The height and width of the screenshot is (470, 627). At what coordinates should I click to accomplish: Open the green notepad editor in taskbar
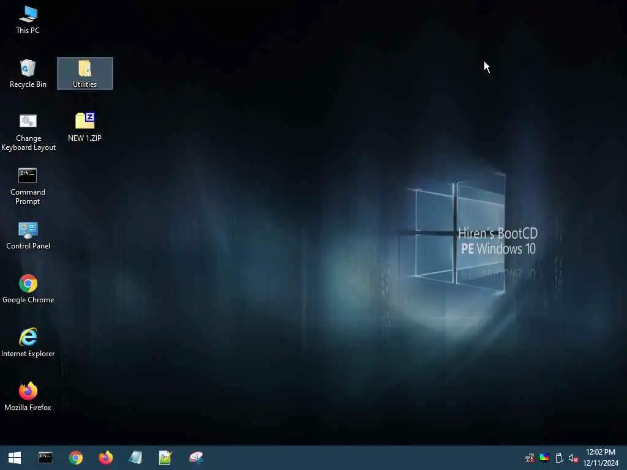165,458
